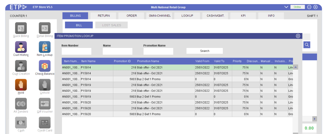Image resolution: width=325 pixels, height=134 pixels.
Task: Click the SHIFT:1 label
Action: click(x=312, y=16)
